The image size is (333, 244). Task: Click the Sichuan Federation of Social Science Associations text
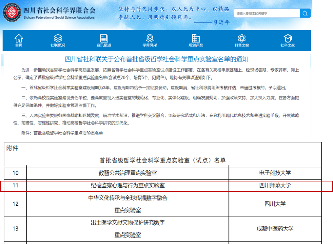coord(59,18)
